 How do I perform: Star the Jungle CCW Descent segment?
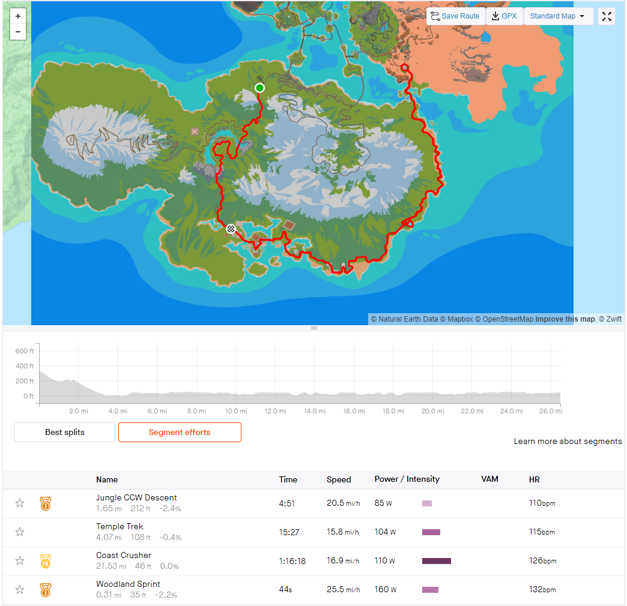(20, 503)
